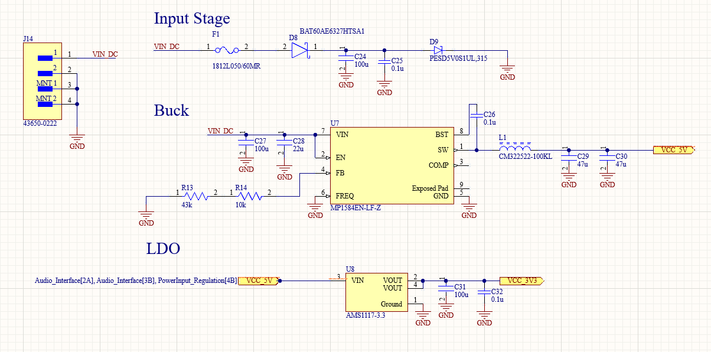Select capacitor C25 symbol
Image resolution: width=711 pixels, height=352 pixels.
click(x=384, y=62)
